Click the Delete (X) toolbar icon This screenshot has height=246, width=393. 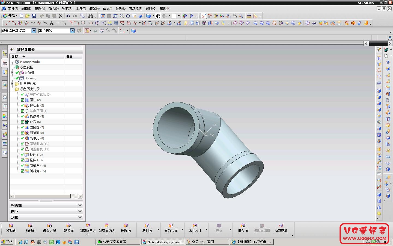point(61,16)
